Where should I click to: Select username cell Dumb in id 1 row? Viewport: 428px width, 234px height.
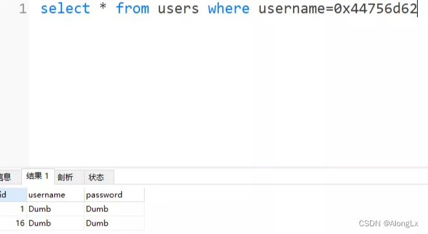point(56,209)
